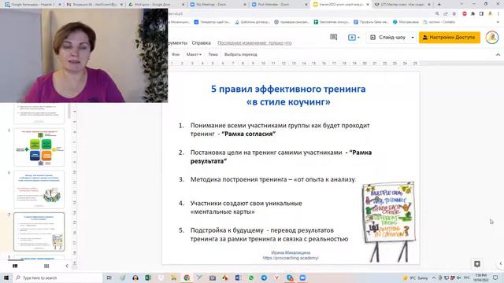The width and height of the screenshot is (504, 283).
Task: Open Word from the taskbar
Action: [238, 277]
